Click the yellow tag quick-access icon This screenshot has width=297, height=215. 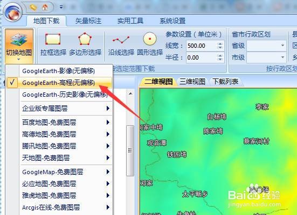click(x=33, y=8)
